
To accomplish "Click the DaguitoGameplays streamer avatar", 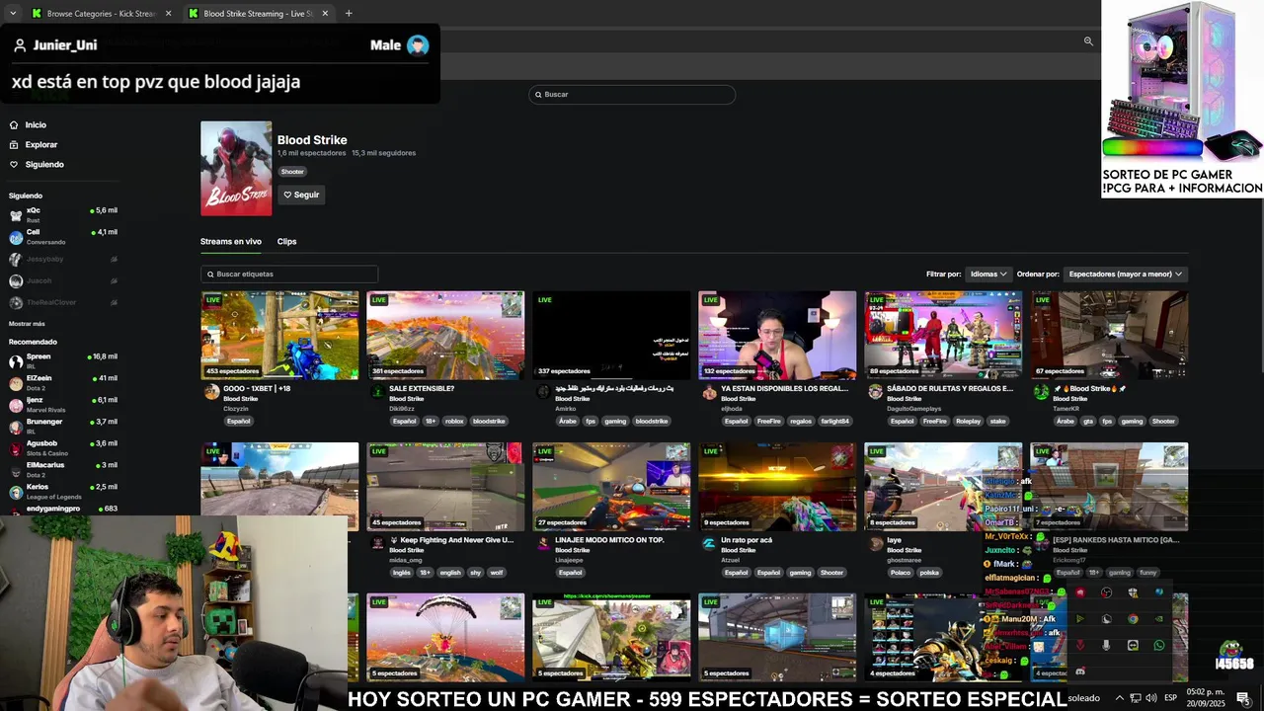I will coord(875,392).
